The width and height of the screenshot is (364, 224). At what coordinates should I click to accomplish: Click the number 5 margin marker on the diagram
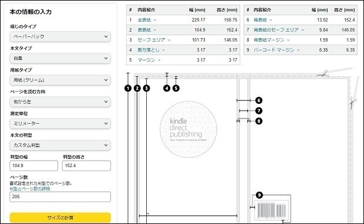click(x=176, y=88)
